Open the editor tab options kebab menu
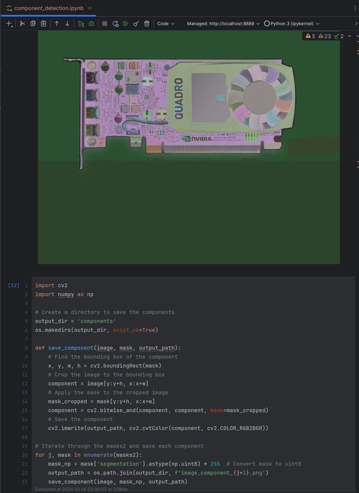Viewport: 359px width, 493px height. 355,8
